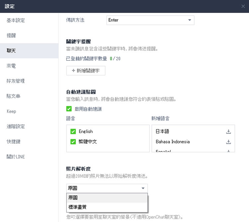Switch to the 提醒 settings section
249x222 pixels.
tap(11, 36)
